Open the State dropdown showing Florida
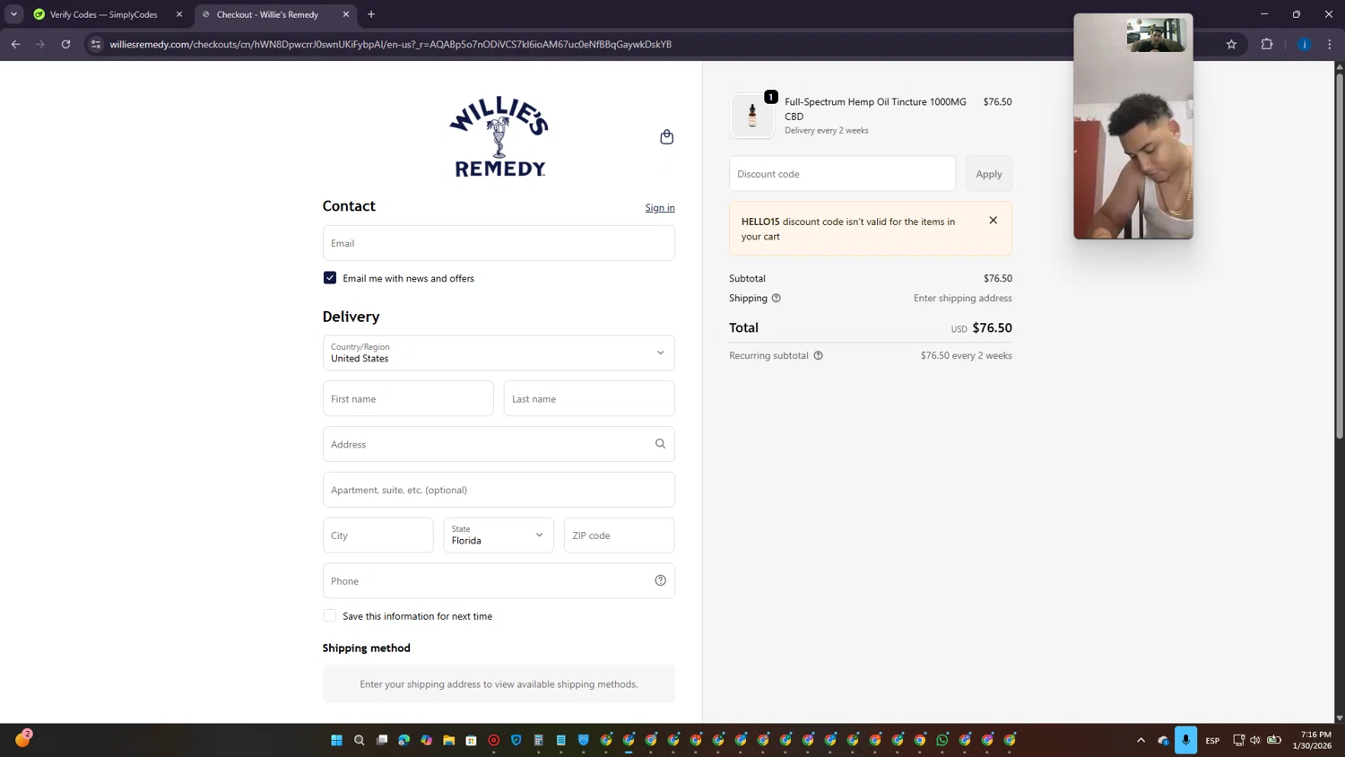 (x=499, y=535)
